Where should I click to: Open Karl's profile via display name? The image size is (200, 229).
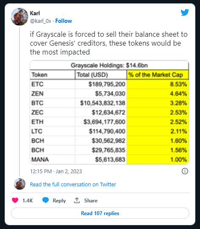pos(35,13)
